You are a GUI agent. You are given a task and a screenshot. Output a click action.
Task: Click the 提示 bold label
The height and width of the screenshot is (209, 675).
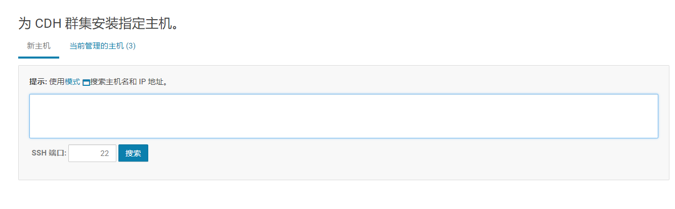tap(38, 82)
